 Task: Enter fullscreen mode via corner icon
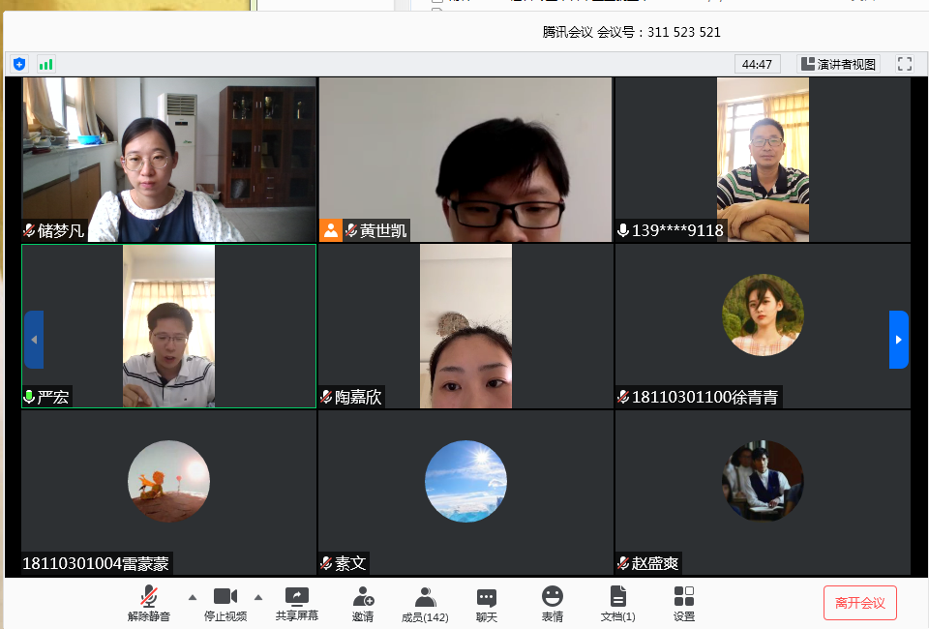click(x=905, y=64)
